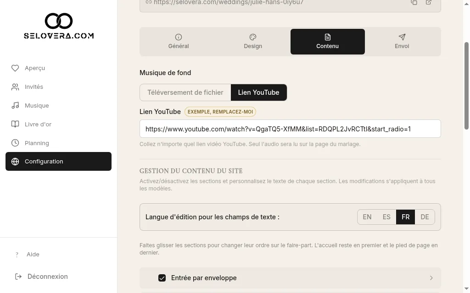Click the Selovera interlocking rings logo
The height and width of the screenshot is (293, 470).
(59, 21)
